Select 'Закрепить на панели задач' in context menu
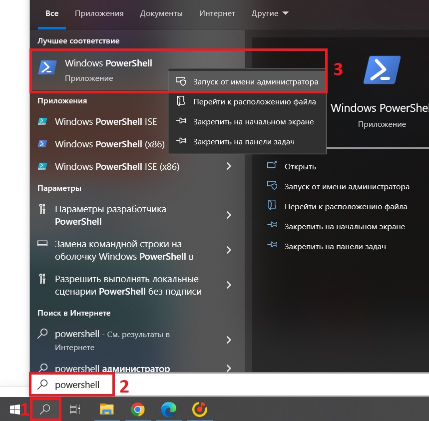Viewport: 429px width, 421px height. [x=247, y=141]
